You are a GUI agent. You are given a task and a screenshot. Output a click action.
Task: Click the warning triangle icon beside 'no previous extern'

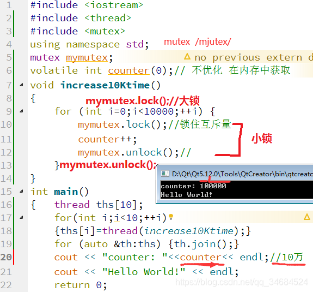(187, 57)
